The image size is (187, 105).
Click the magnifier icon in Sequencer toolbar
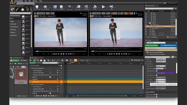click(x=38, y=60)
